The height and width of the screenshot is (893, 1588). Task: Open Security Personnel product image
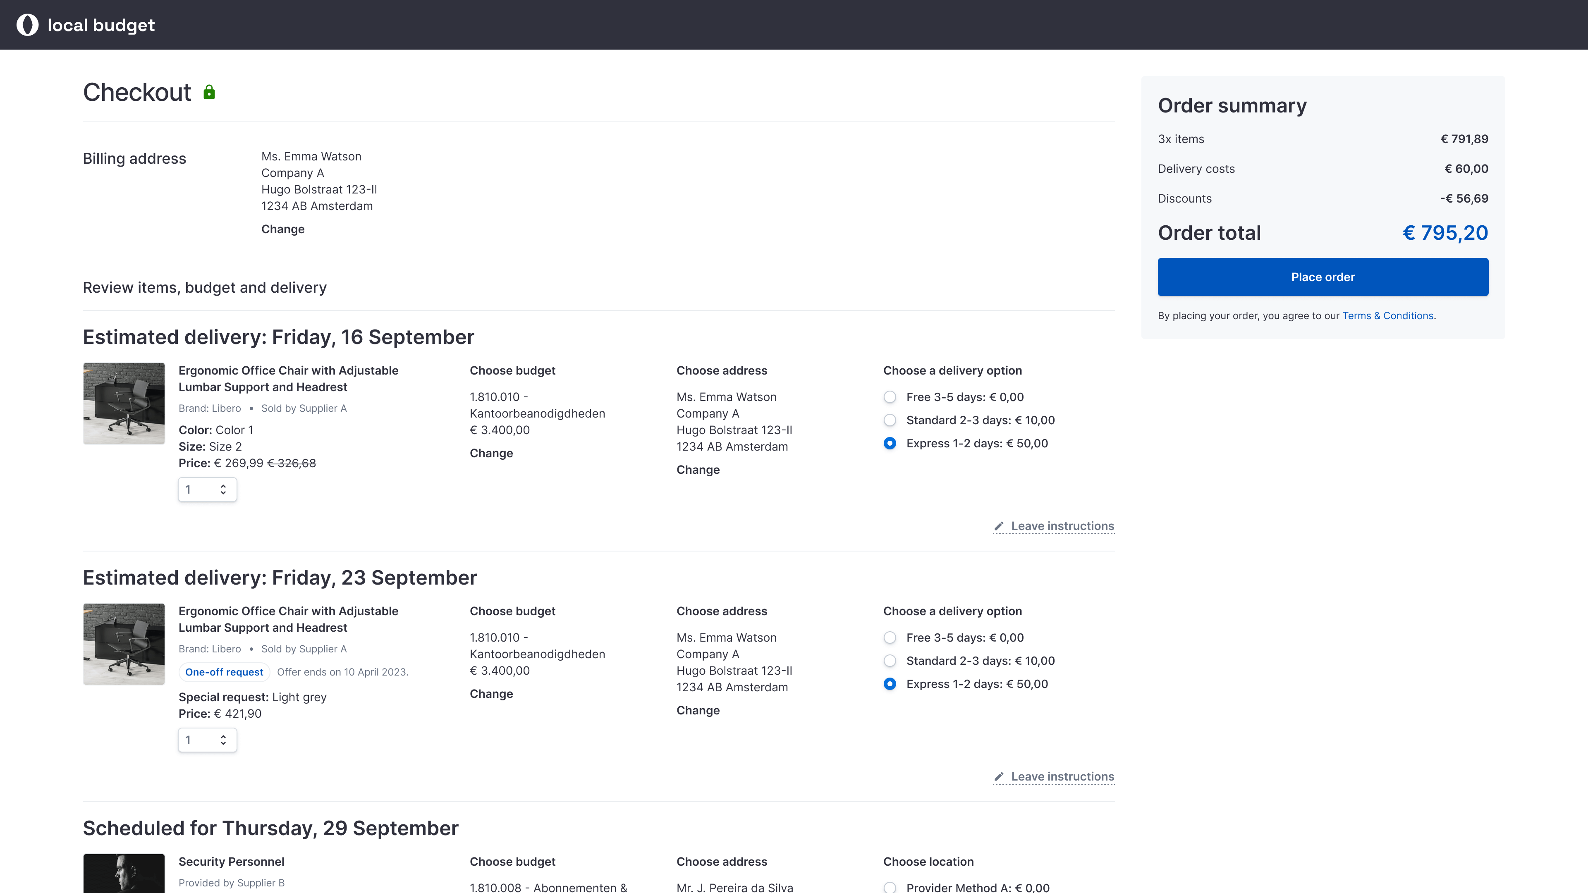coord(124,874)
